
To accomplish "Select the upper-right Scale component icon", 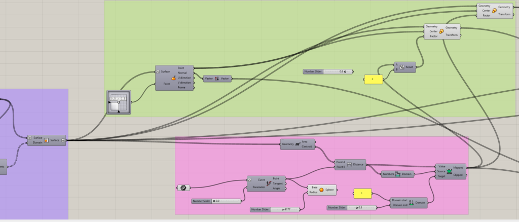I will tap(494, 10).
